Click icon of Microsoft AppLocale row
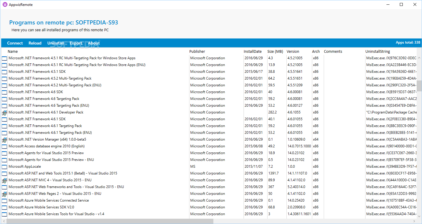422x224 pixels. tap(4, 167)
